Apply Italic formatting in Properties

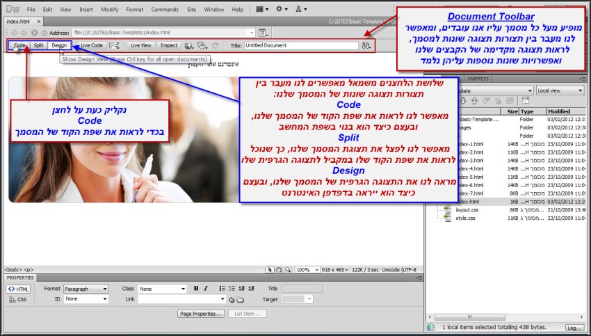click(206, 289)
